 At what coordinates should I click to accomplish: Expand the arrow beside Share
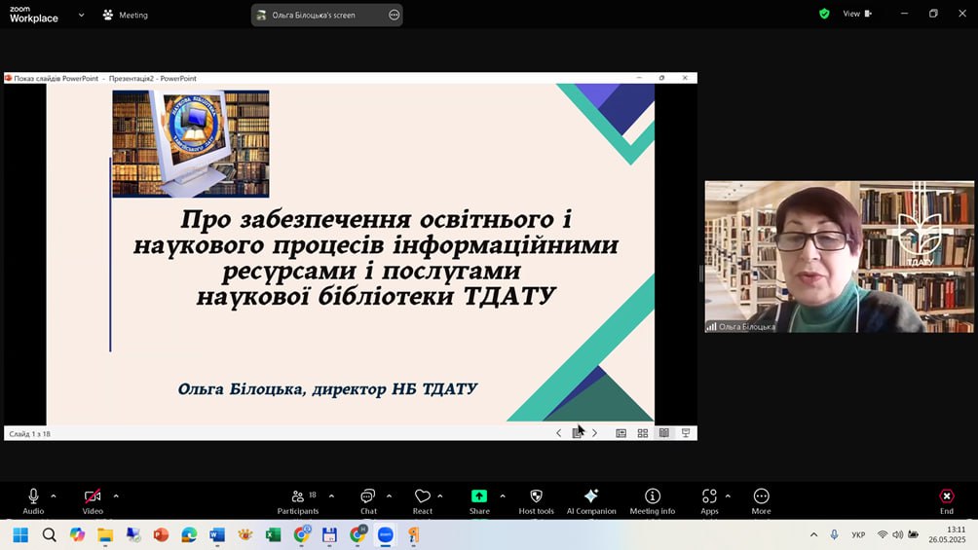click(x=503, y=496)
